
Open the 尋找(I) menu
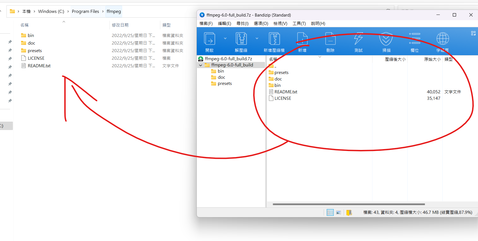click(x=243, y=24)
